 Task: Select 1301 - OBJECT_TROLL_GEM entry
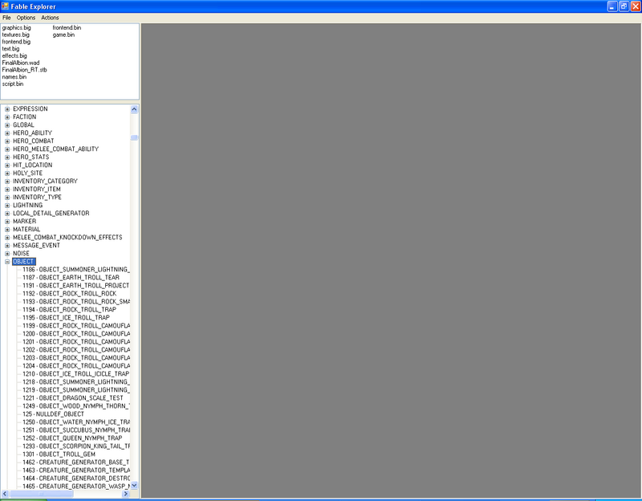click(59, 454)
